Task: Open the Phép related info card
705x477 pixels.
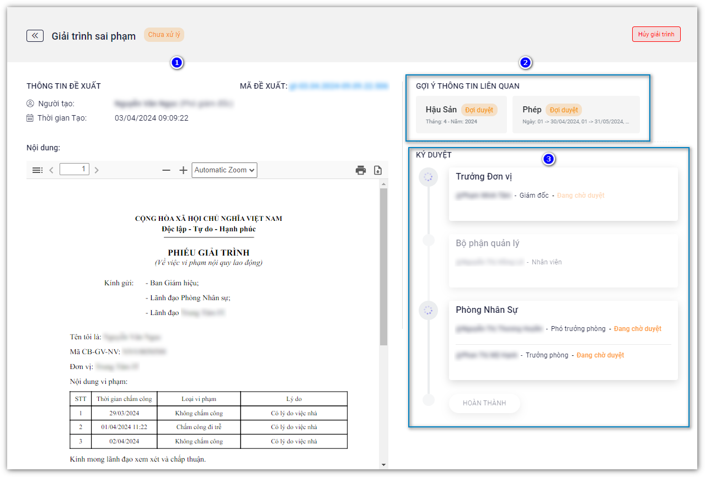Action: 575,115
